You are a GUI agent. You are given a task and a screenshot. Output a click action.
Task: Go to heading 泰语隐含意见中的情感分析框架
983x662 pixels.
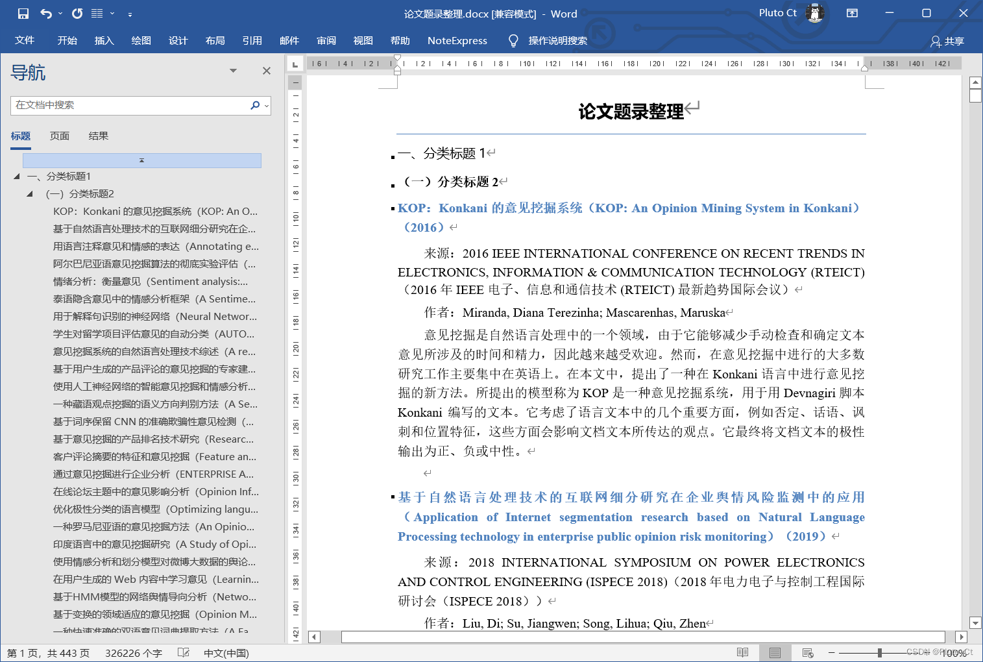pos(154,299)
